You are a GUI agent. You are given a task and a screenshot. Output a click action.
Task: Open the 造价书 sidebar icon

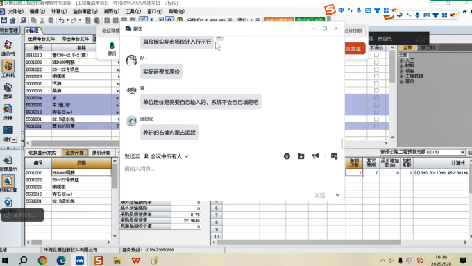pos(8,48)
